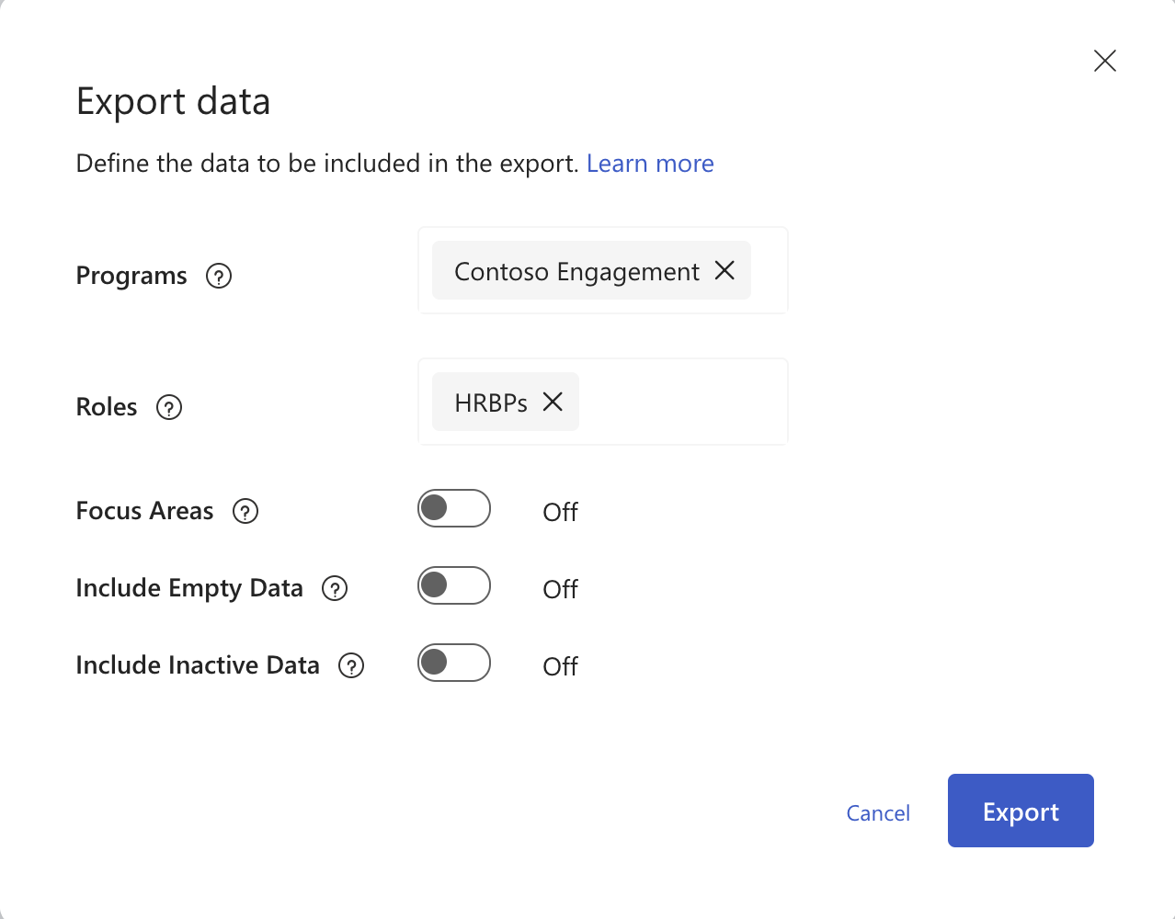
Task: Turn on Include Empty Data
Action: [453, 585]
